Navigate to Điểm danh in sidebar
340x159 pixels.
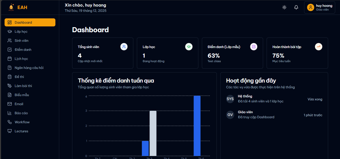click(x=30, y=50)
